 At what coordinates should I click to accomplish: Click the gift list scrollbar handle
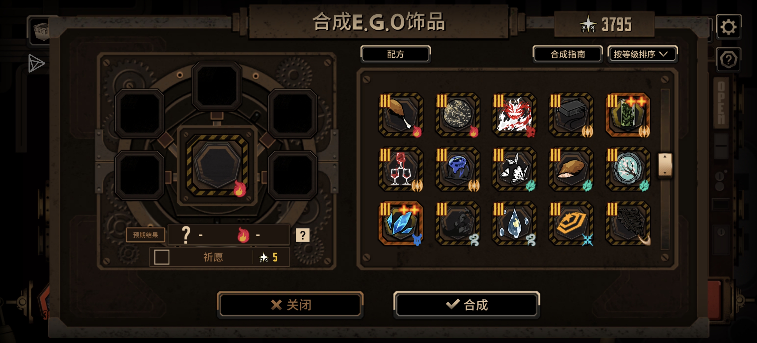[x=665, y=164]
